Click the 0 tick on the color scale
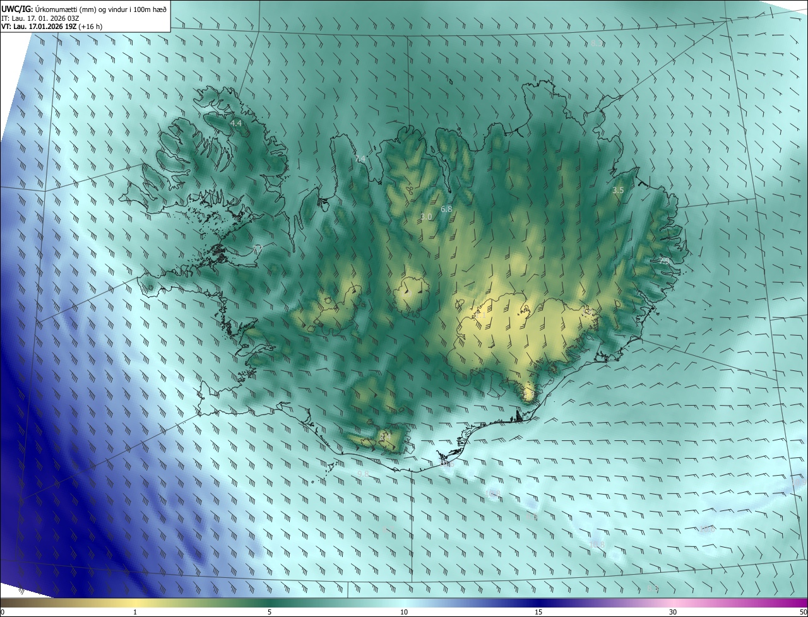The image size is (808, 617). tap(3, 613)
